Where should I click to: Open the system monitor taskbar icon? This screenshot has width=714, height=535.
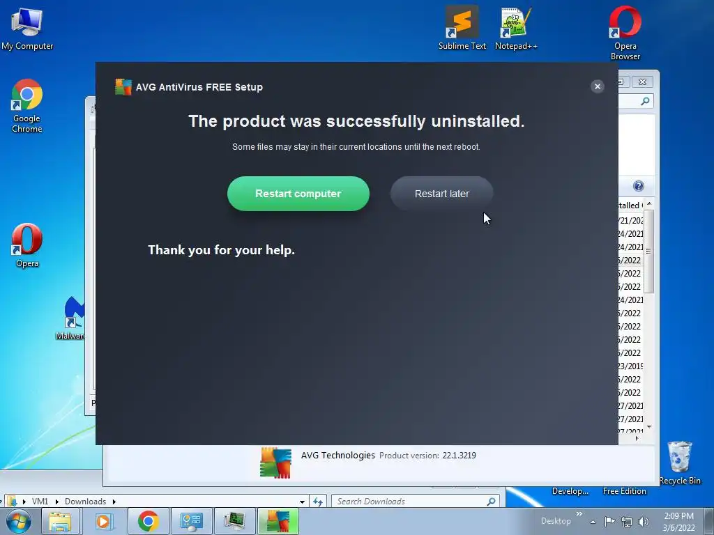pyautogui.click(x=235, y=521)
